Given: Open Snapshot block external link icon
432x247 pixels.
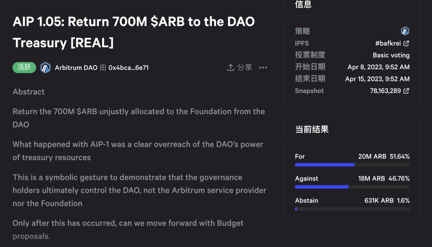Looking at the screenshot, I should 406,91.
